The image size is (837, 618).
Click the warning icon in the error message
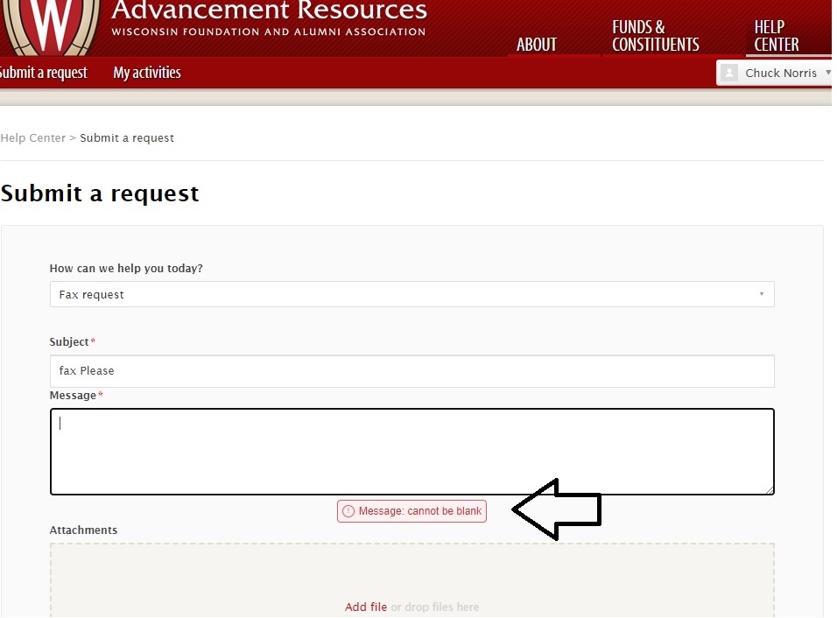click(348, 511)
